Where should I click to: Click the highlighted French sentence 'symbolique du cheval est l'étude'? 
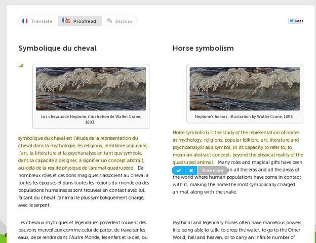coord(83,153)
